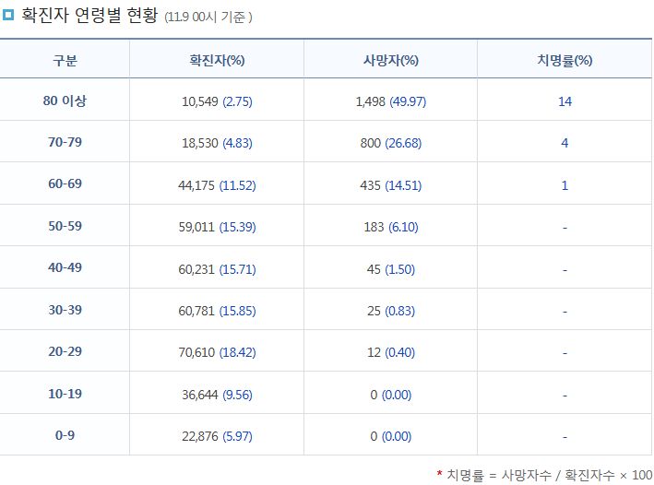
Task: Select the title '확진자 연령별 현황'
Action: coord(89,16)
